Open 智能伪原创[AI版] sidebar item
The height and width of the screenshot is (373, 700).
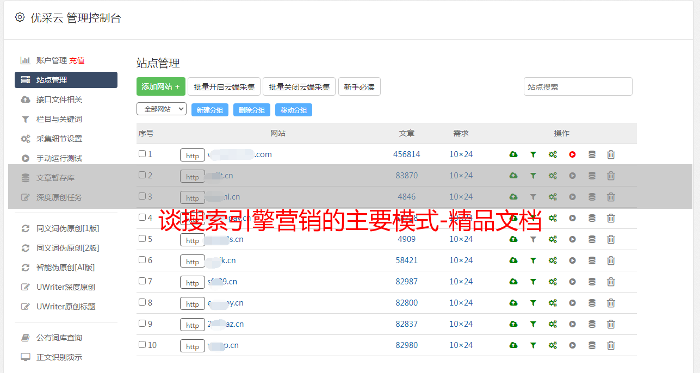pos(66,268)
